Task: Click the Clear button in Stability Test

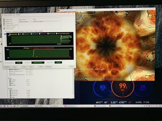Action: point(24,67)
